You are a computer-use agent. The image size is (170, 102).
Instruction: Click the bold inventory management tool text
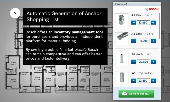(78, 32)
